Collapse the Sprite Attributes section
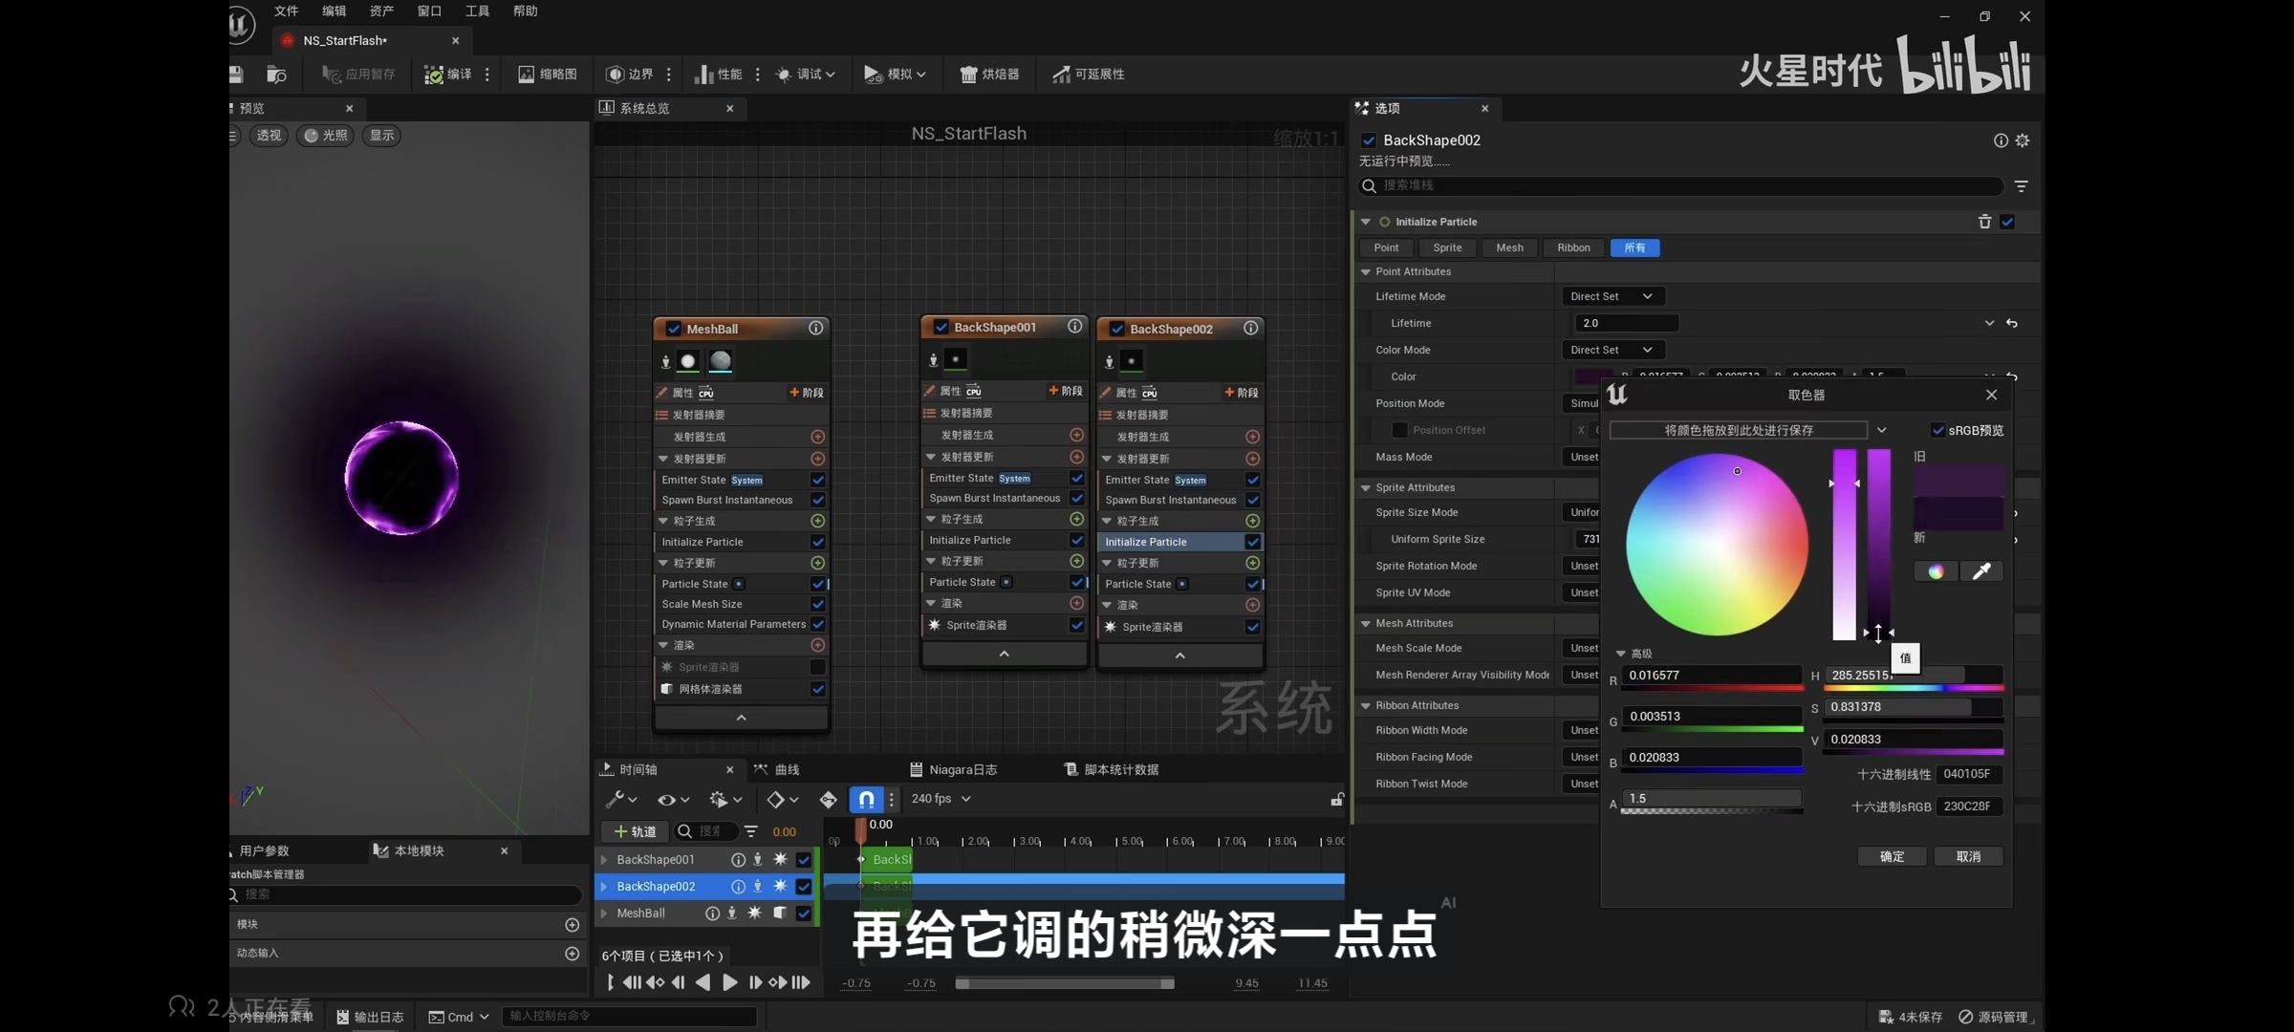 point(1366,487)
